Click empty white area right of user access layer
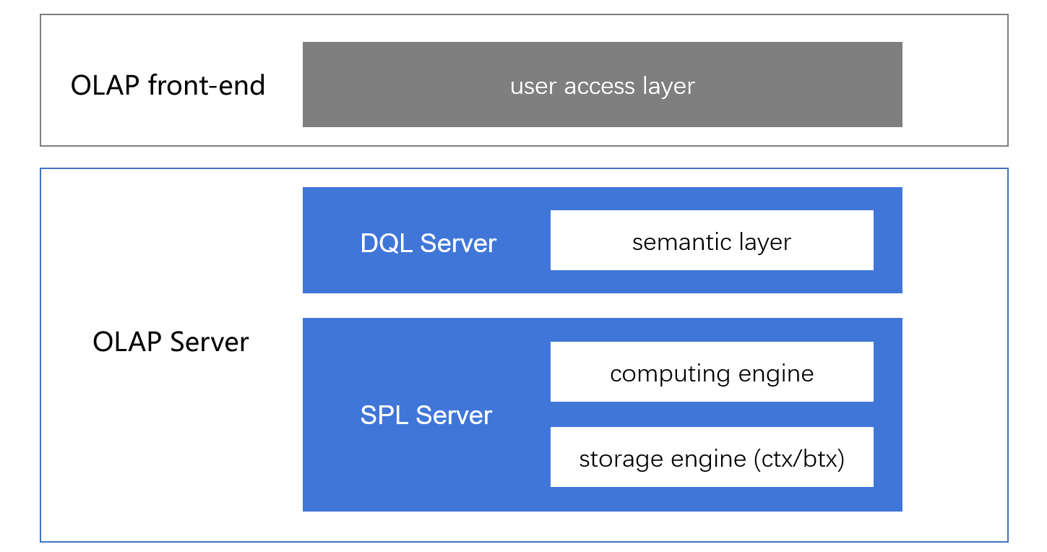This screenshot has width=1047, height=552. (954, 85)
